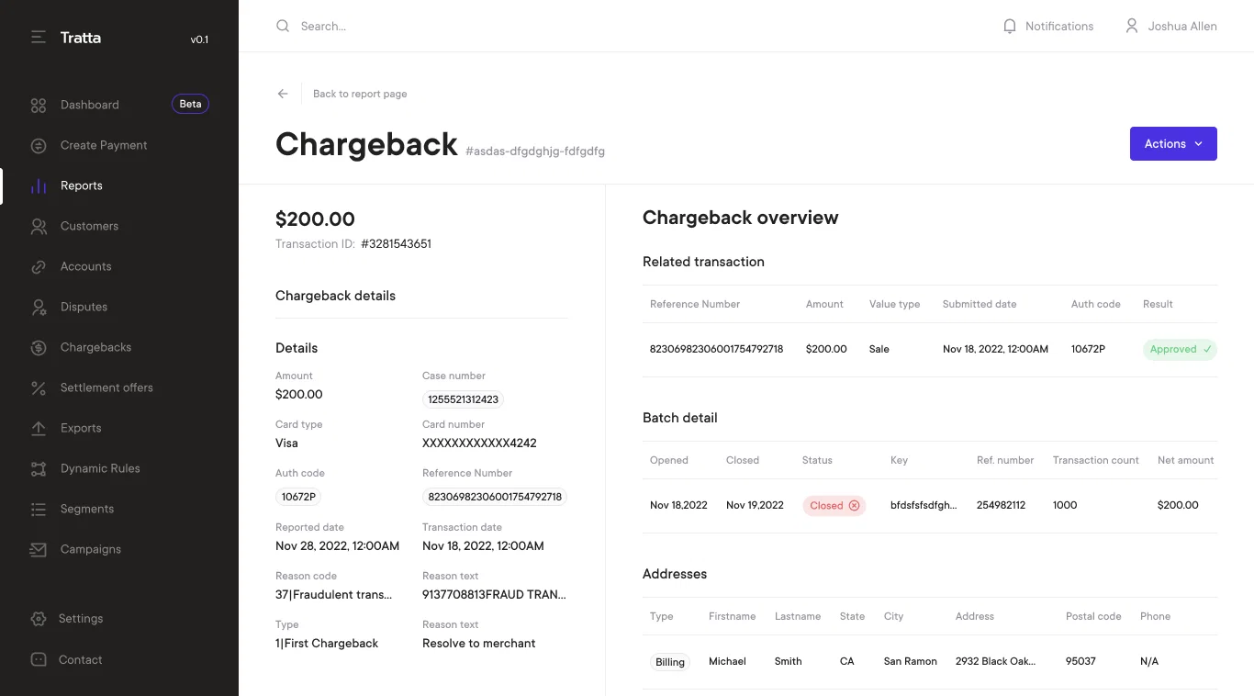The height and width of the screenshot is (696, 1254).
Task: Click the Auth code 10672P chip in Details
Action: point(298,497)
